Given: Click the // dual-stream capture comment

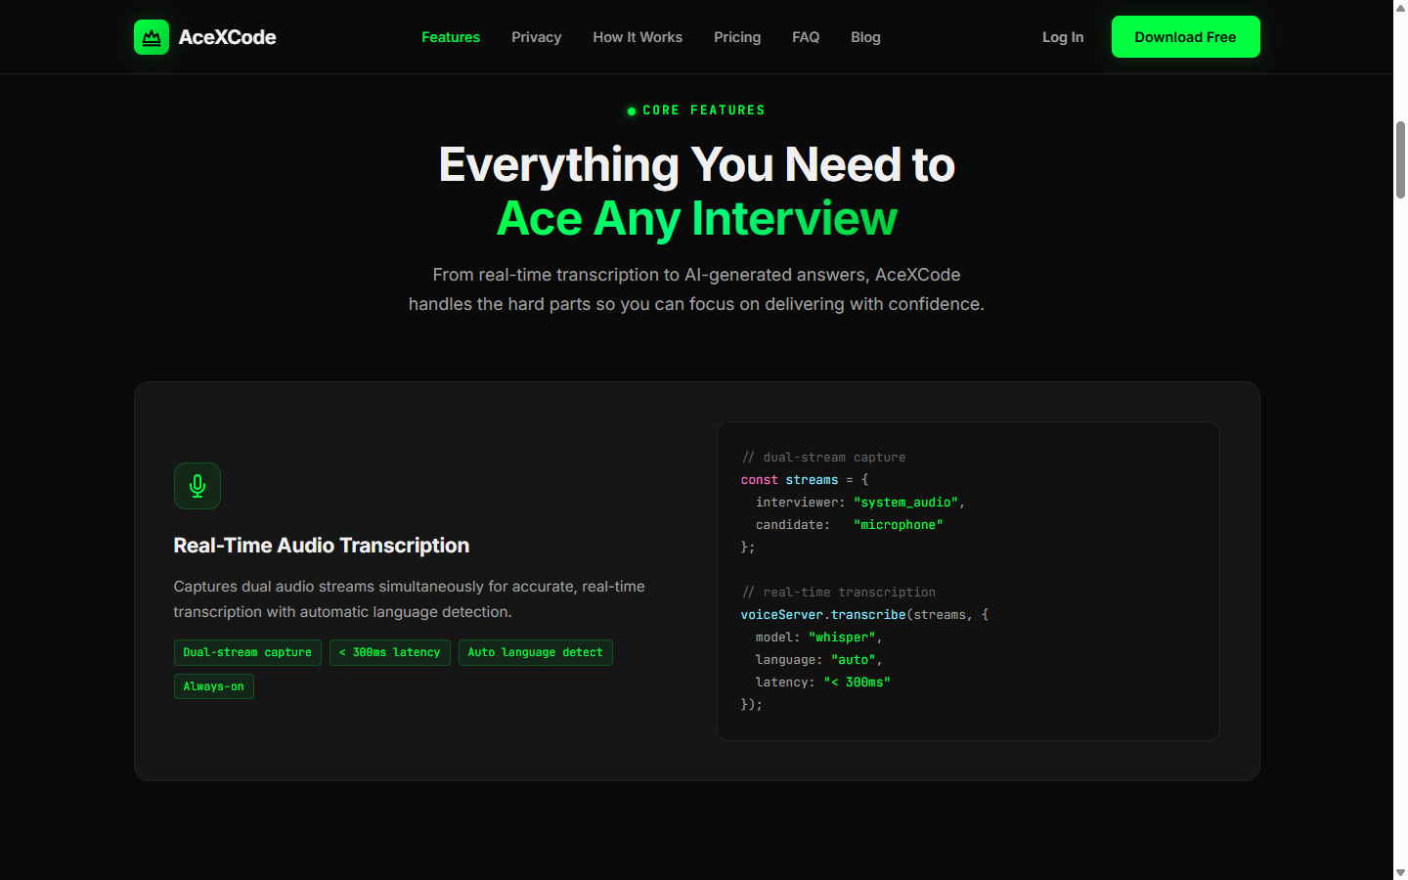Looking at the screenshot, I should tap(823, 458).
